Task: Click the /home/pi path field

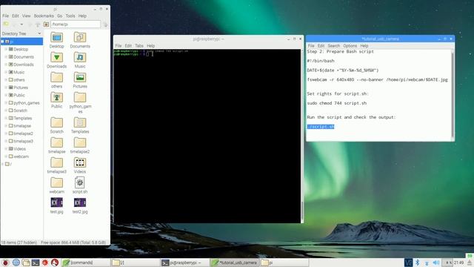Action: (x=76, y=24)
